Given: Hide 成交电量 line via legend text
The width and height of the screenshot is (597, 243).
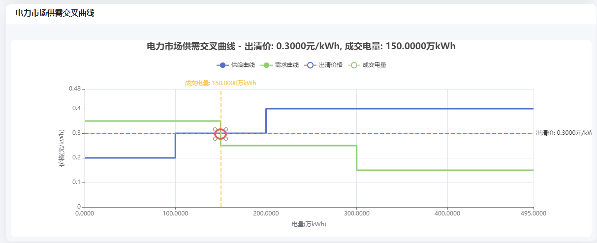Looking at the screenshot, I should pos(375,65).
